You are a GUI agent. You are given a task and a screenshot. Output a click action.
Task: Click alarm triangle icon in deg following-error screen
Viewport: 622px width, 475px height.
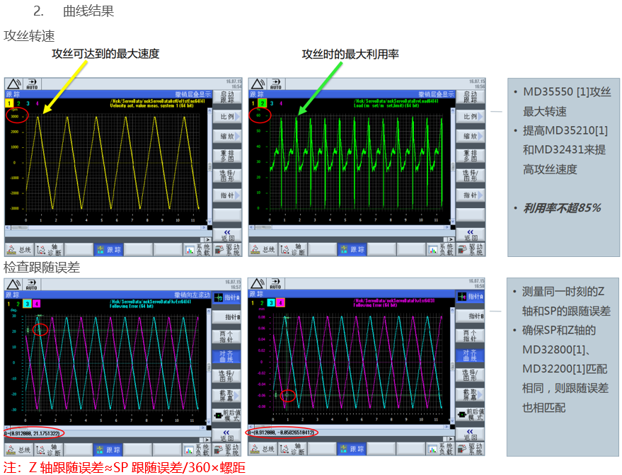pyautogui.click(x=13, y=285)
